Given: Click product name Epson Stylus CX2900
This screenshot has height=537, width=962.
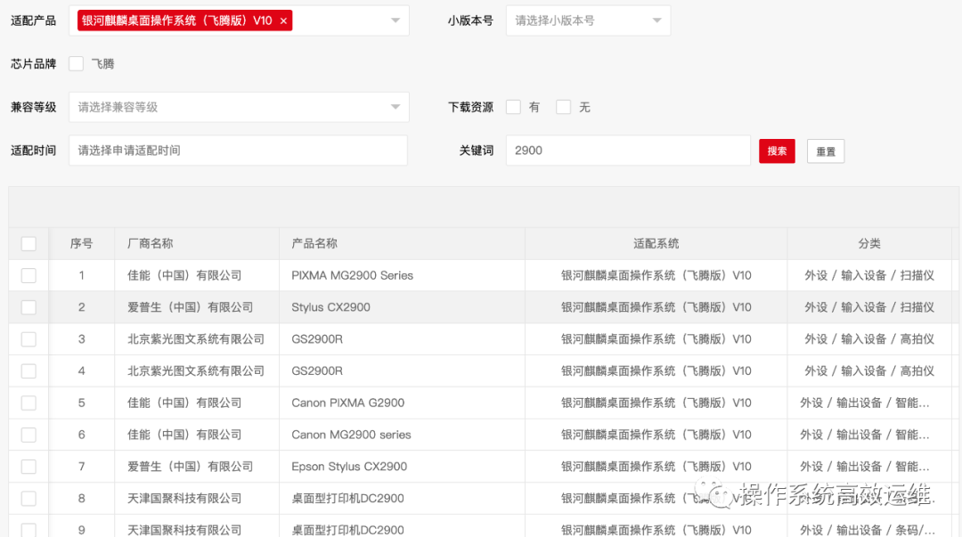Looking at the screenshot, I should (x=349, y=467).
